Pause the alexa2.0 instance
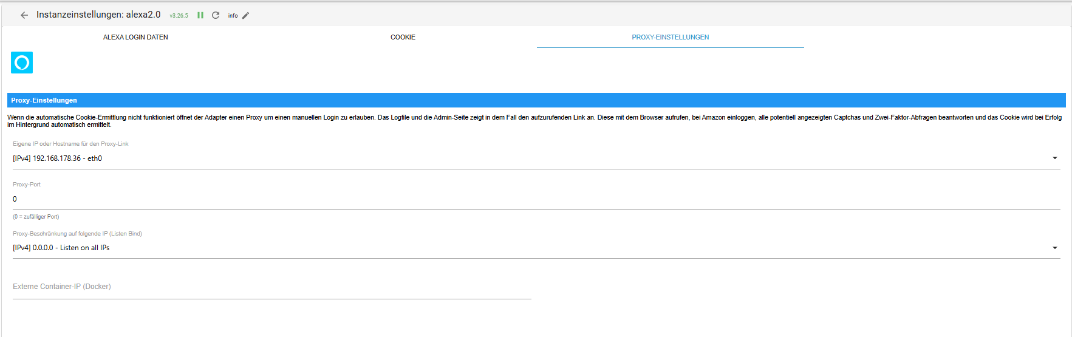The width and height of the screenshot is (1072, 337). [200, 15]
